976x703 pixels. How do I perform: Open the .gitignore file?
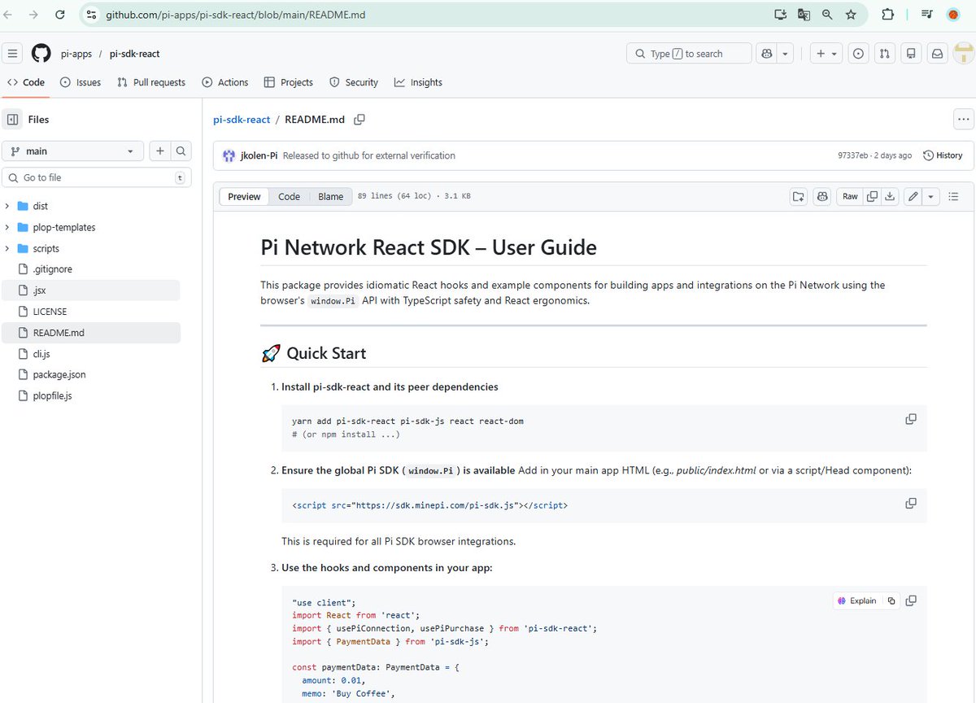coord(53,269)
